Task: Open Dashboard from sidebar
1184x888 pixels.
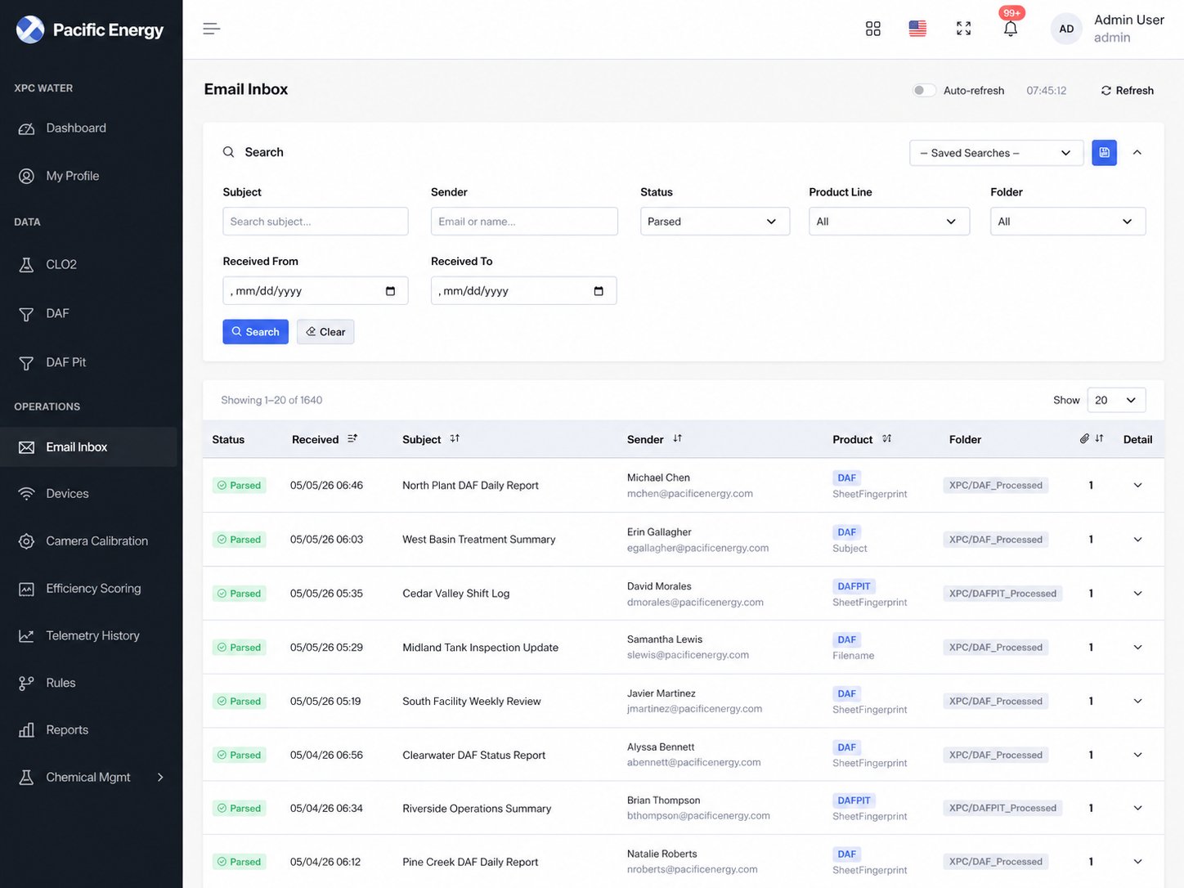Action: pyautogui.click(x=88, y=128)
